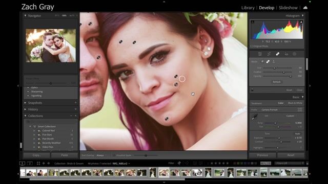Enable the Visualize Spots checkbox
328x184 pixels.
click(114, 155)
